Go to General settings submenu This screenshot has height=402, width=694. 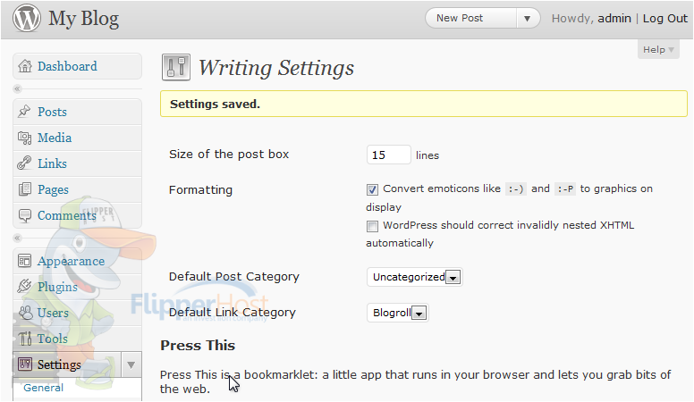pyautogui.click(x=43, y=388)
